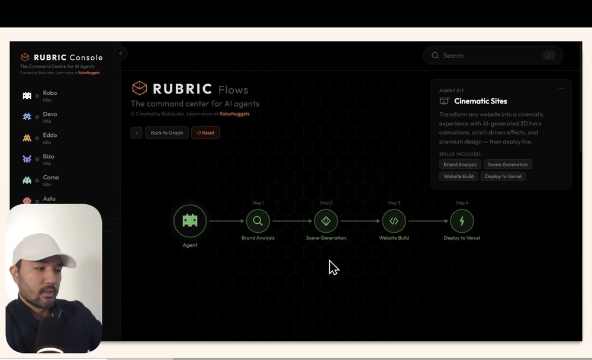Screen dimensions: 592x360
Task: Select the Devo agent invader icon
Action: (x=27, y=117)
